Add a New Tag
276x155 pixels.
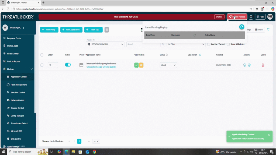point(93,30)
